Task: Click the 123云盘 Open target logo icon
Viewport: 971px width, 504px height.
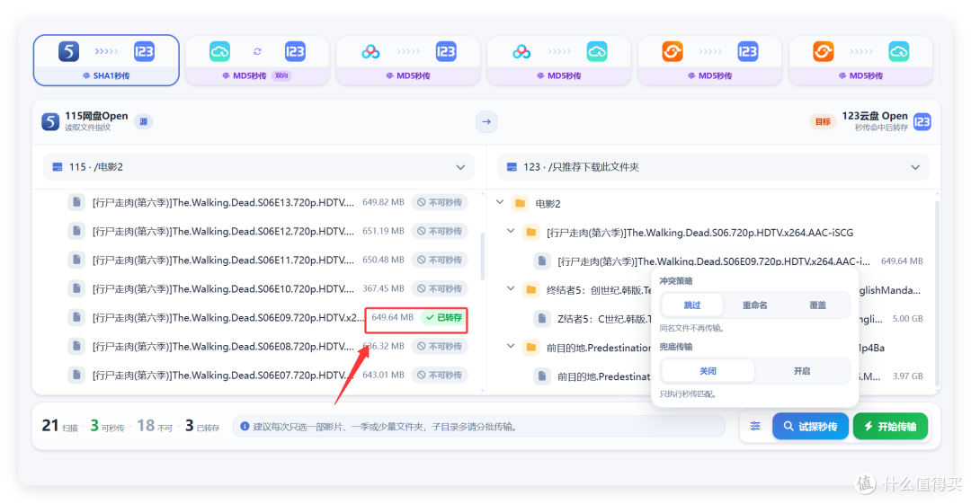Action: pyautogui.click(x=922, y=121)
